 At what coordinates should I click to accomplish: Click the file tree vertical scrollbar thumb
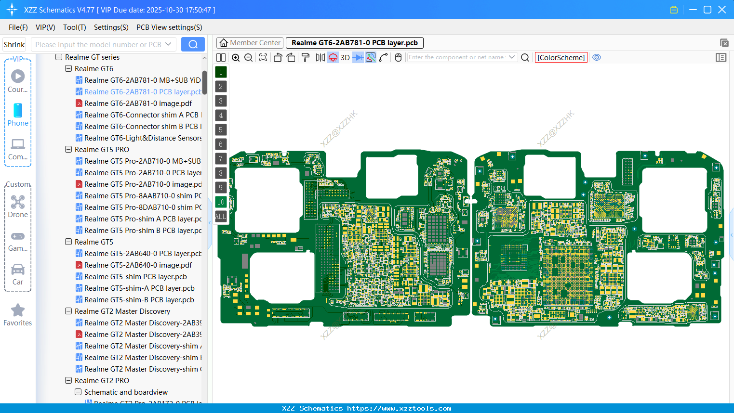(204, 83)
